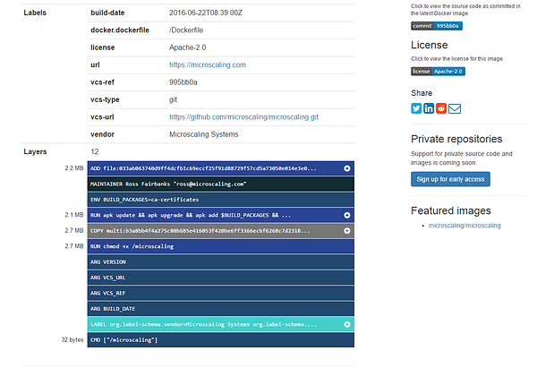Click the Labels section title
The width and height of the screenshot is (537, 368).
click(x=35, y=13)
